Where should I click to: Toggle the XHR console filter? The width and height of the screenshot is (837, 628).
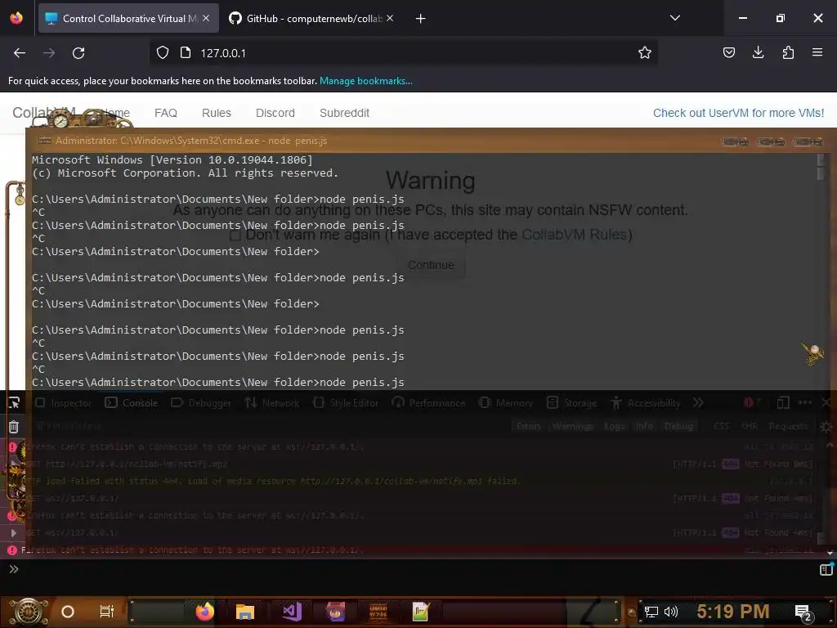(749, 425)
